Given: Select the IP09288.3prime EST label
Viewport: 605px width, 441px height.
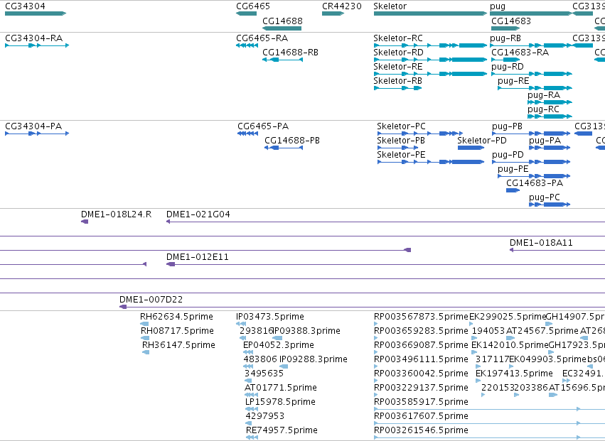Looking at the screenshot, I should tap(314, 359).
